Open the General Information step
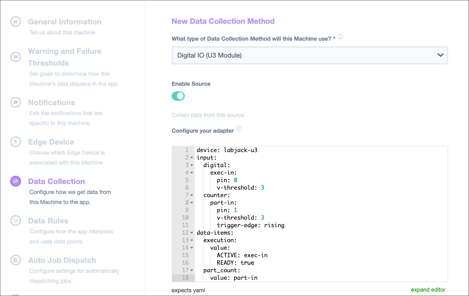The height and width of the screenshot is (296, 469). coord(65,22)
